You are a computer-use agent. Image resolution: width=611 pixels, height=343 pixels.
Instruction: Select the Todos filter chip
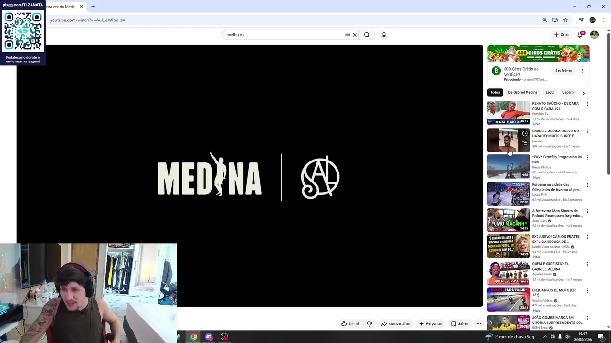coord(495,92)
